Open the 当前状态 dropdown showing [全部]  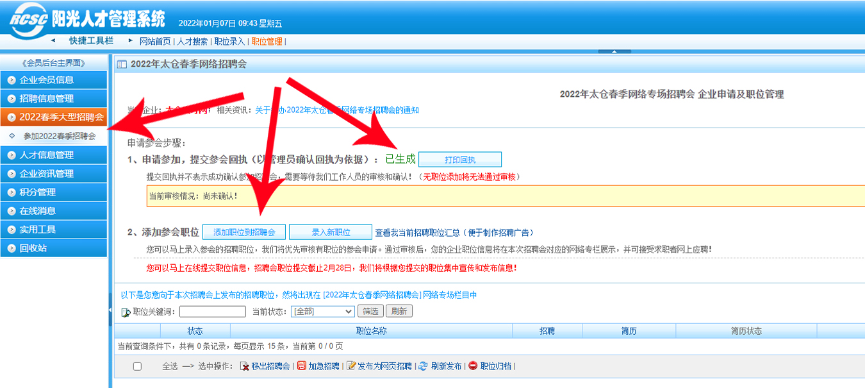322,312
